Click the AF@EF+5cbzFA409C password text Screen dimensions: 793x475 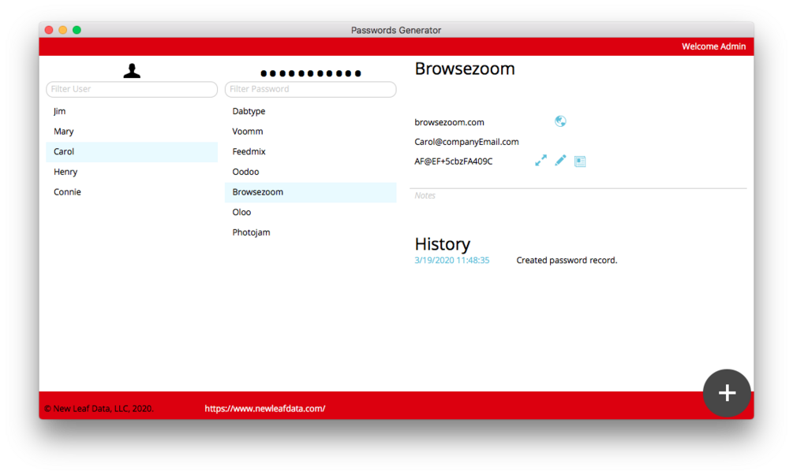click(x=453, y=161)
